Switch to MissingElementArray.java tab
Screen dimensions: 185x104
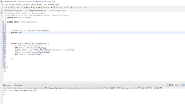click(x=36, y=11)
